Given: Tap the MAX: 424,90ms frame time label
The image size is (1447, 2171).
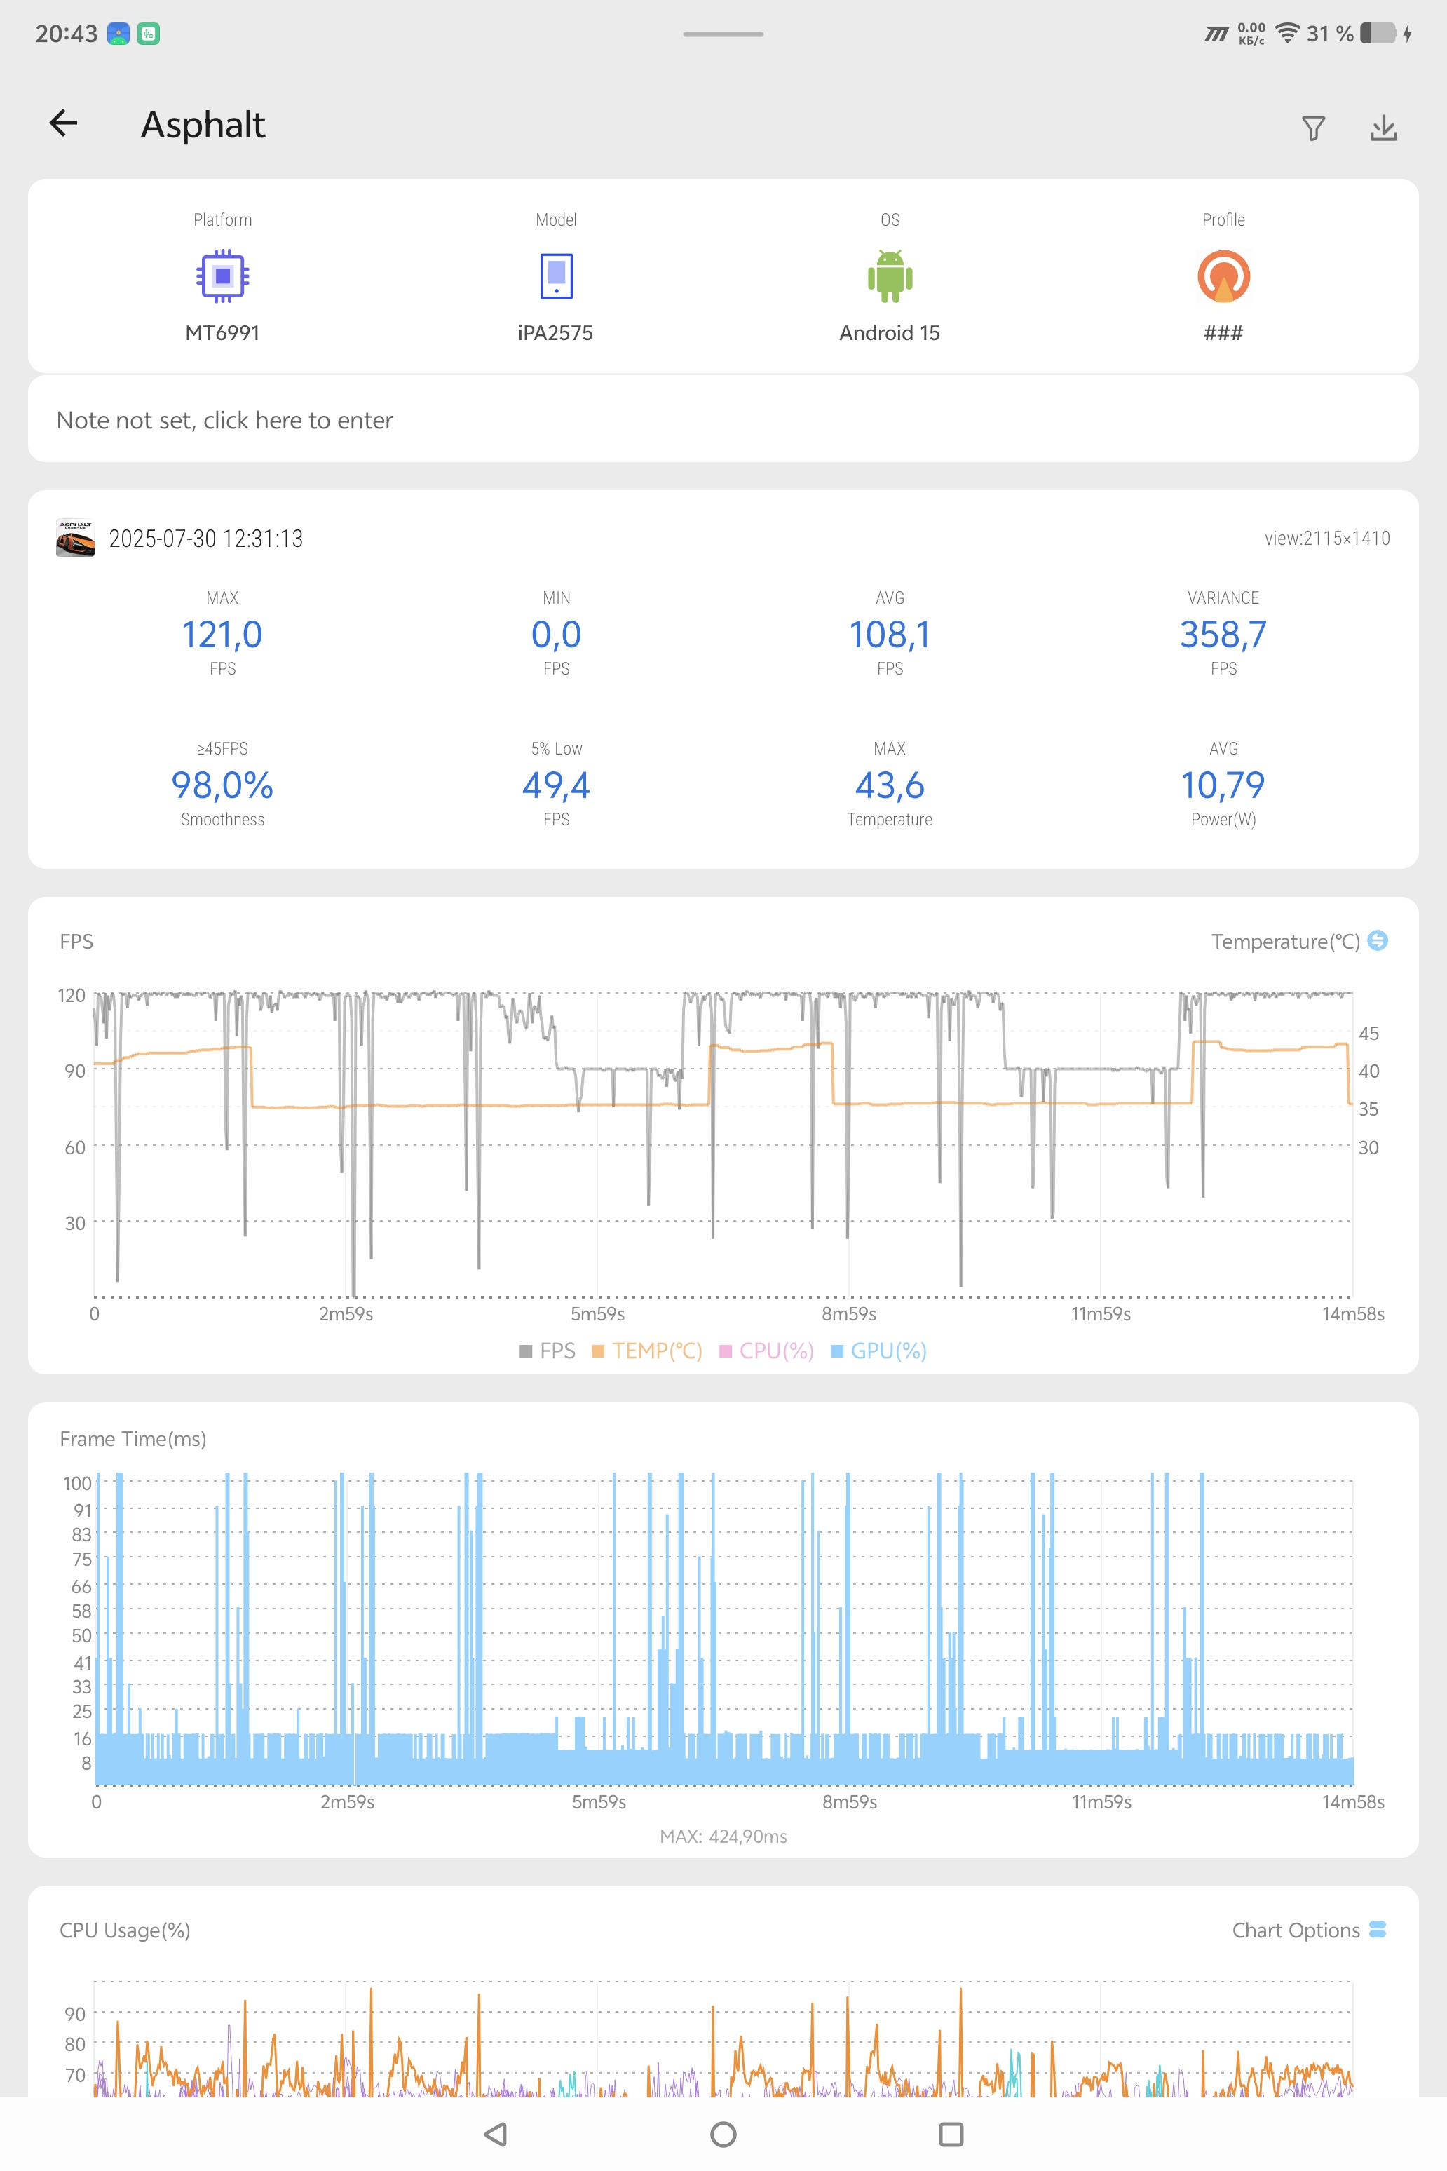Looking at the screenshot, I should point(723,1836).
